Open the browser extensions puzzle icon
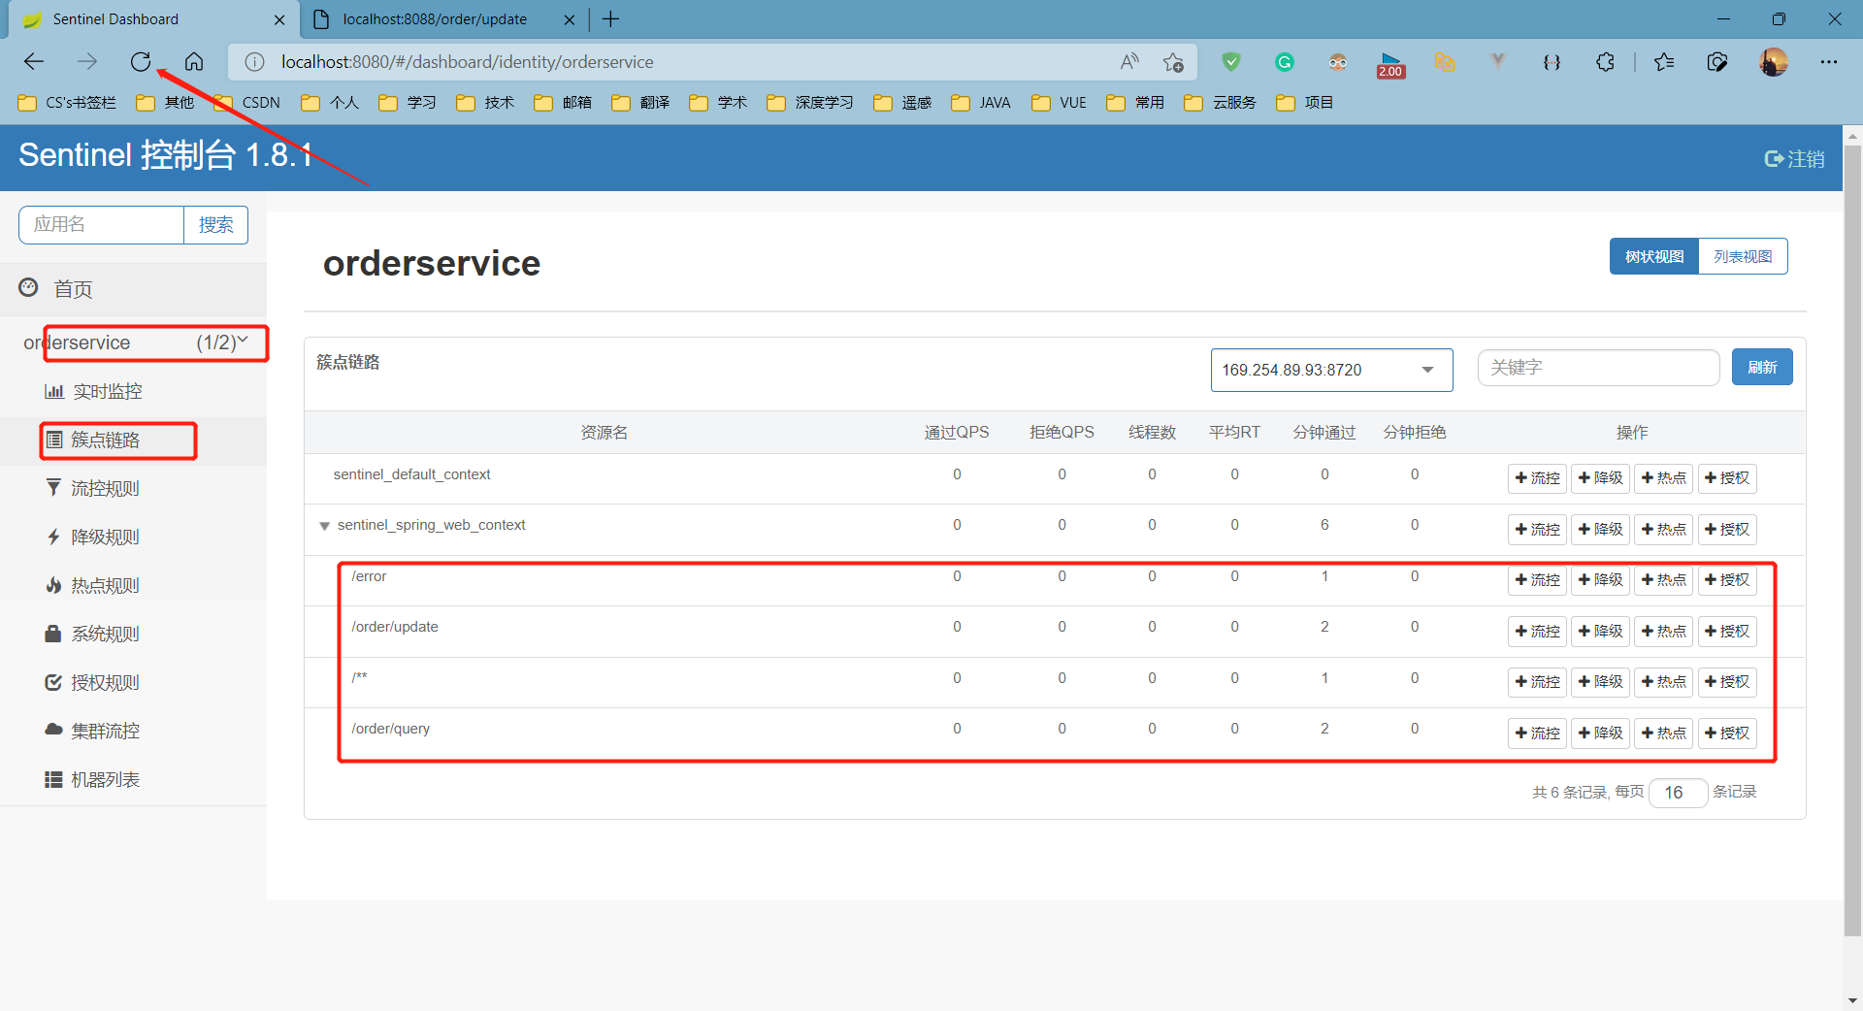Screen dimensions: 1863x1011 (1606, 62)
